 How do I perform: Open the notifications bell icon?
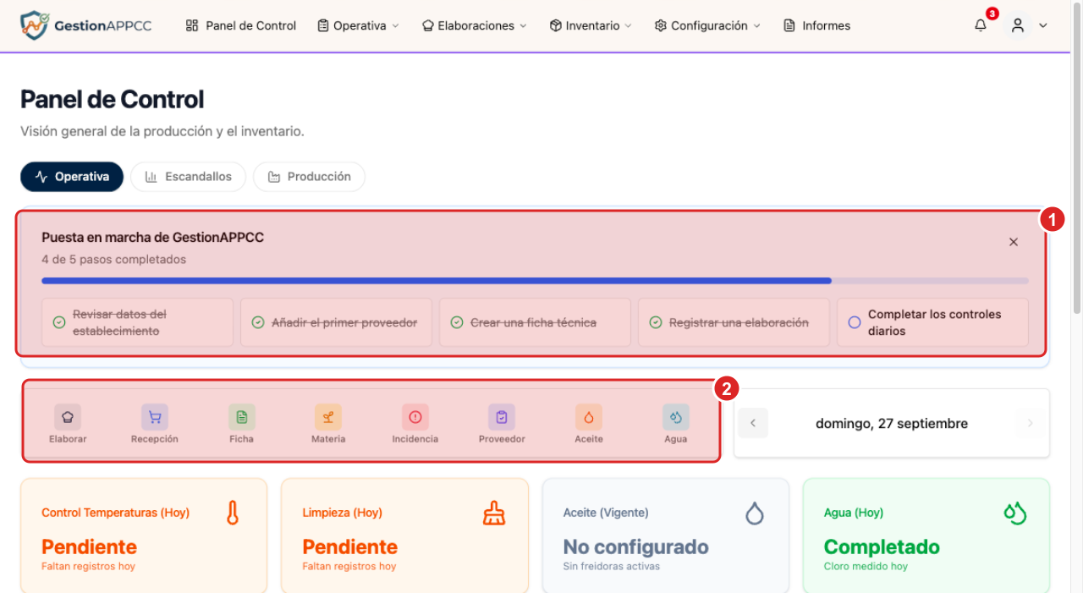pos(981,25)
